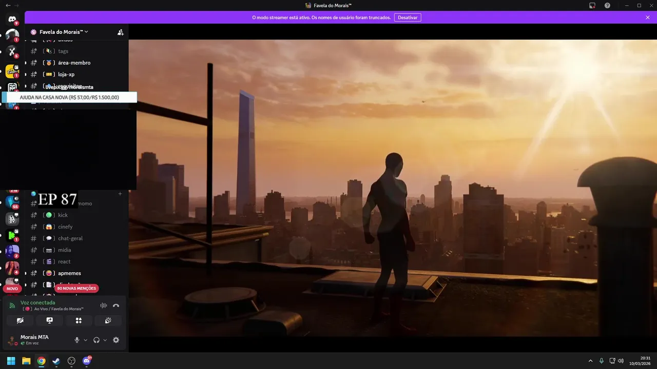Viewport: 657px width, 369px height.
Task: Open the Windows Start menu
Action: 11,361
